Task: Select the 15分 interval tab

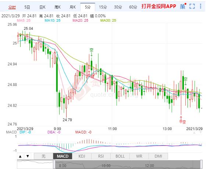Action: (103, 7)
